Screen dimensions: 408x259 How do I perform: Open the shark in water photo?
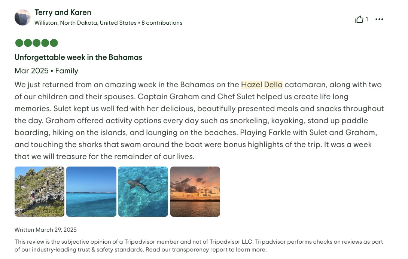click(143, 192)
